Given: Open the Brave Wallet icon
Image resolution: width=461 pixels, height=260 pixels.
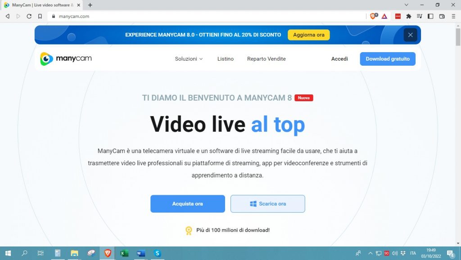Looking at the screenshot, I should click(442, 16).
